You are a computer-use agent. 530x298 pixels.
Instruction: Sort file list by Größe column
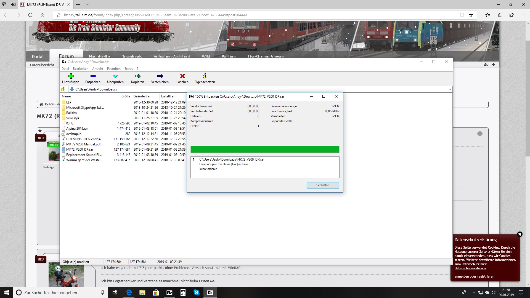(126, 96)
